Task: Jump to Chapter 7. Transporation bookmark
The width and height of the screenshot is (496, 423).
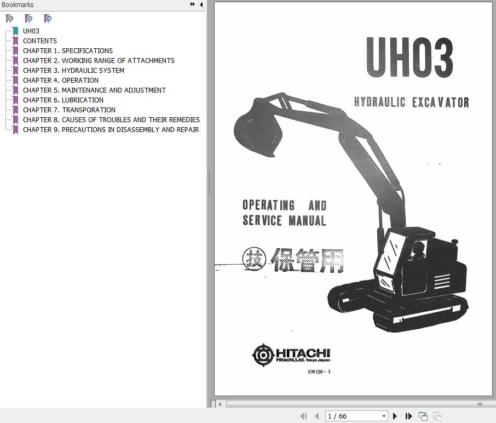Action: pos(70,110)
